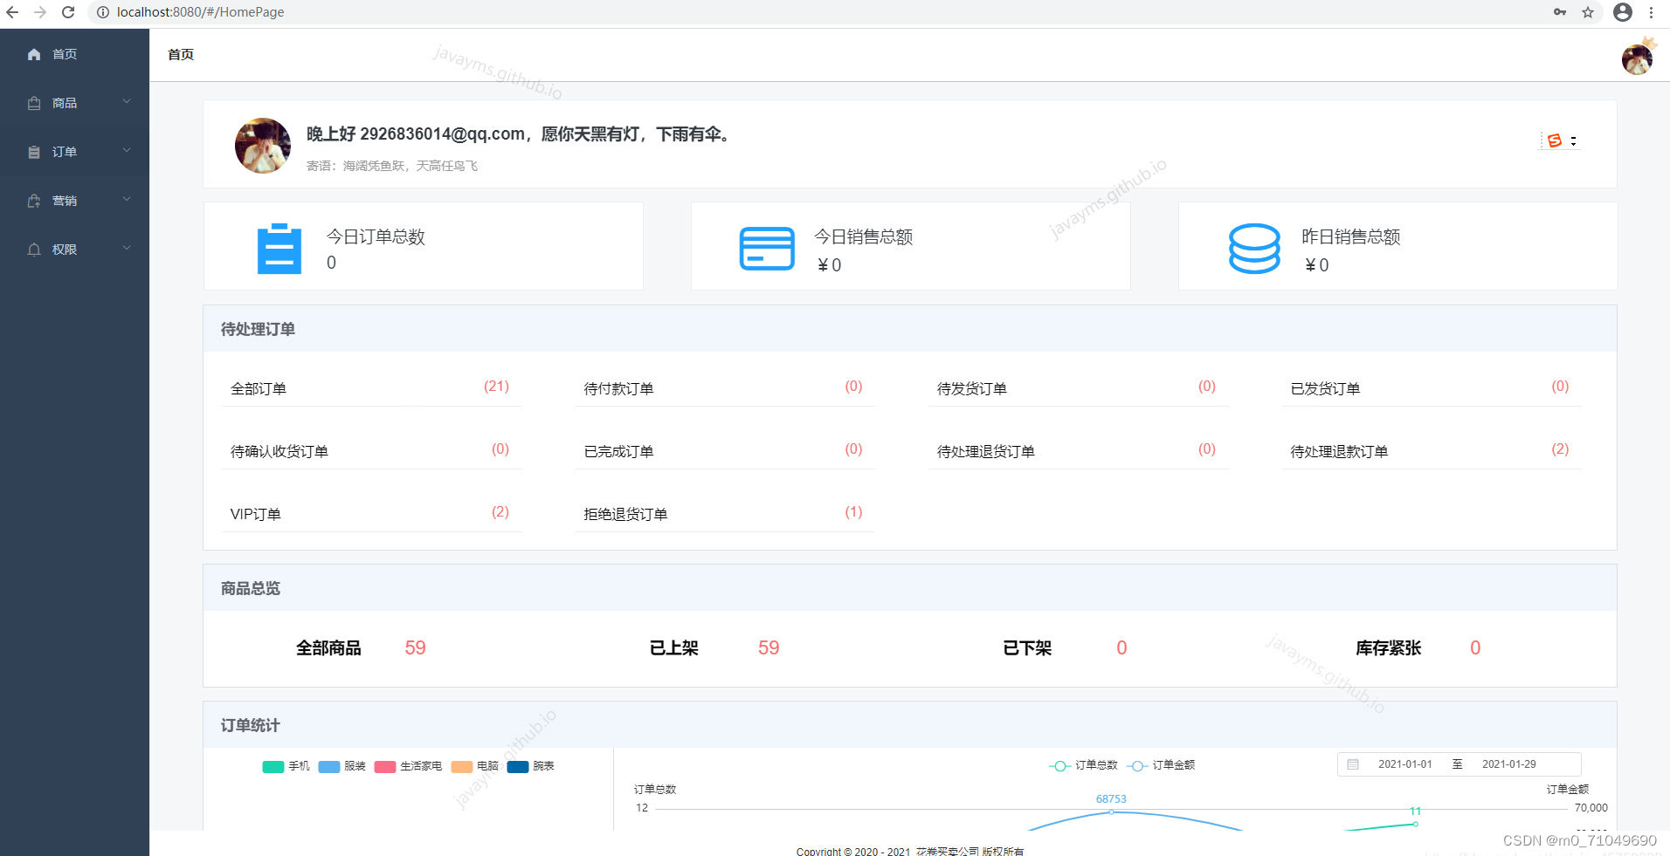Click the 权限 bell icon in sidebar
The width and height of the screenshot is (1670, 856).
(x=34, y=249)
